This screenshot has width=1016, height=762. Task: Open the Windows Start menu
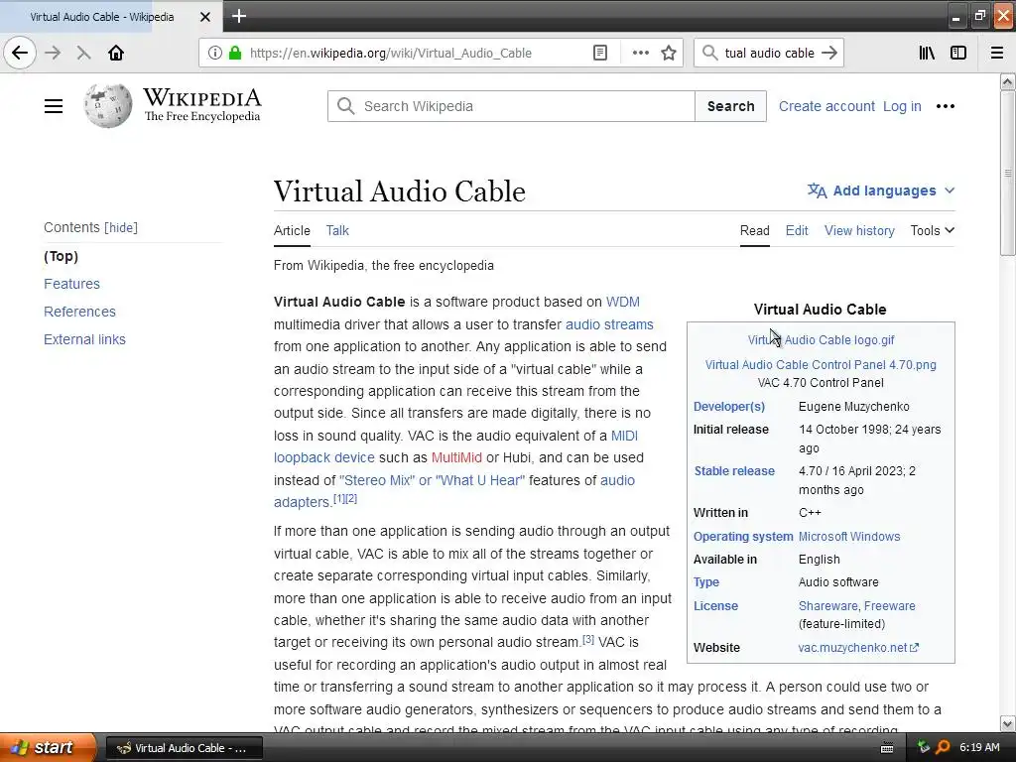coord(47,747)
